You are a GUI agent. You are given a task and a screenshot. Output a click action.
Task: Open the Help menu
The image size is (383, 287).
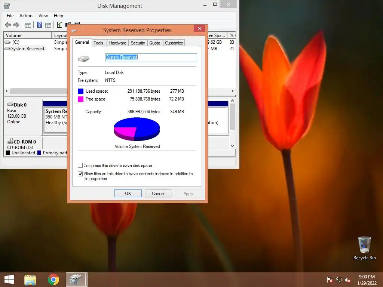click(x=58, y=16)
